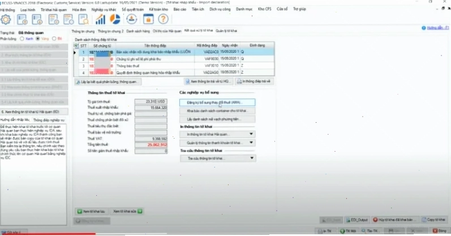
Task: Open search declaration icon with magnifier
Action: 83,19
